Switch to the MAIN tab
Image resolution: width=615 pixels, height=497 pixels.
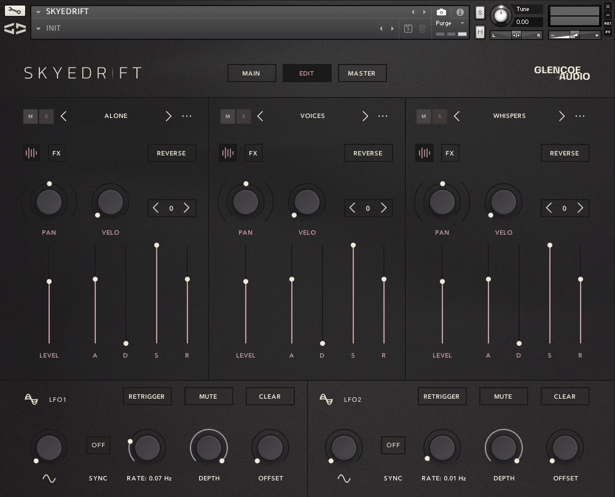coord(251,73)
